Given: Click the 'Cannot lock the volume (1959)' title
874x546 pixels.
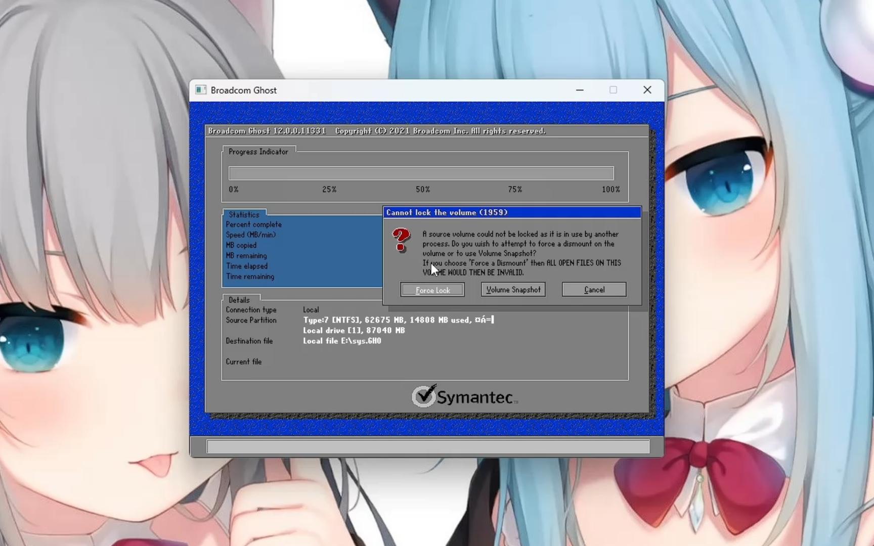Looking at the screenshot, I should pos(447,212).
